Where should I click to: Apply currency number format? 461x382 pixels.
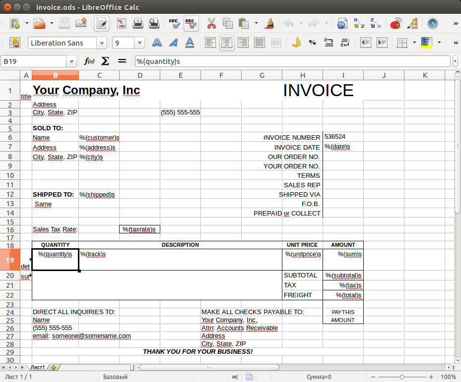[x=296, y=43]
